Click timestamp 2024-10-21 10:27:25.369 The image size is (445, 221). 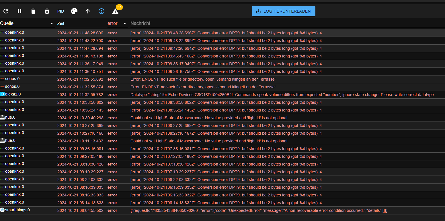[x=80, y=126]
